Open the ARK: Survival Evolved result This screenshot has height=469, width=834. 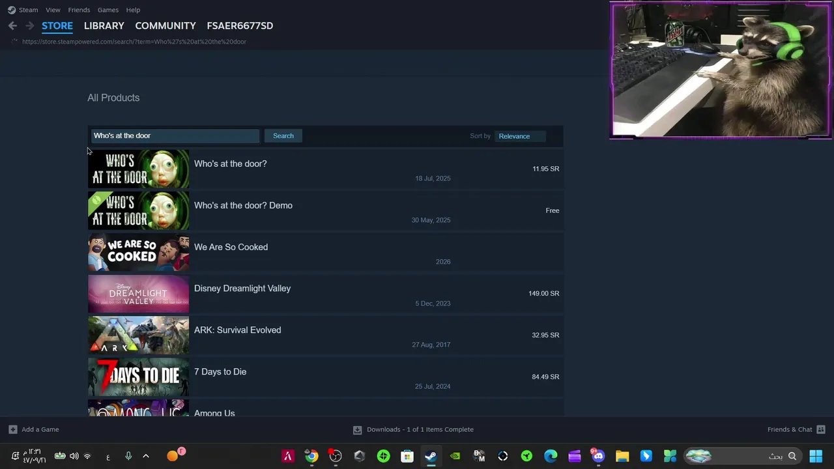[x=326, y=335]
